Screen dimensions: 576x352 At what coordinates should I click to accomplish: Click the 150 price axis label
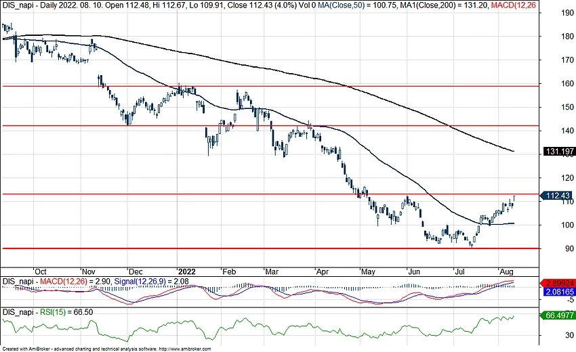pos(567,107)
